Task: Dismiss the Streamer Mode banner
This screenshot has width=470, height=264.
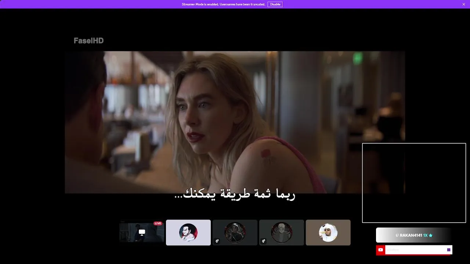Action: coord(464,4)
